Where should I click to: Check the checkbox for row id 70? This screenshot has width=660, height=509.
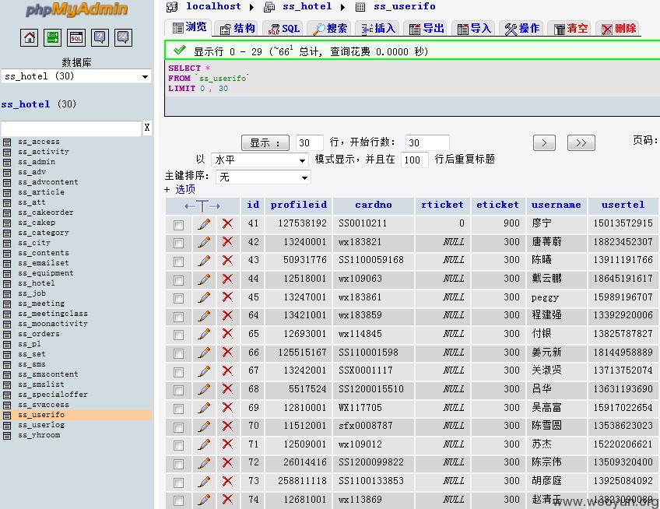tap(178, 427)
